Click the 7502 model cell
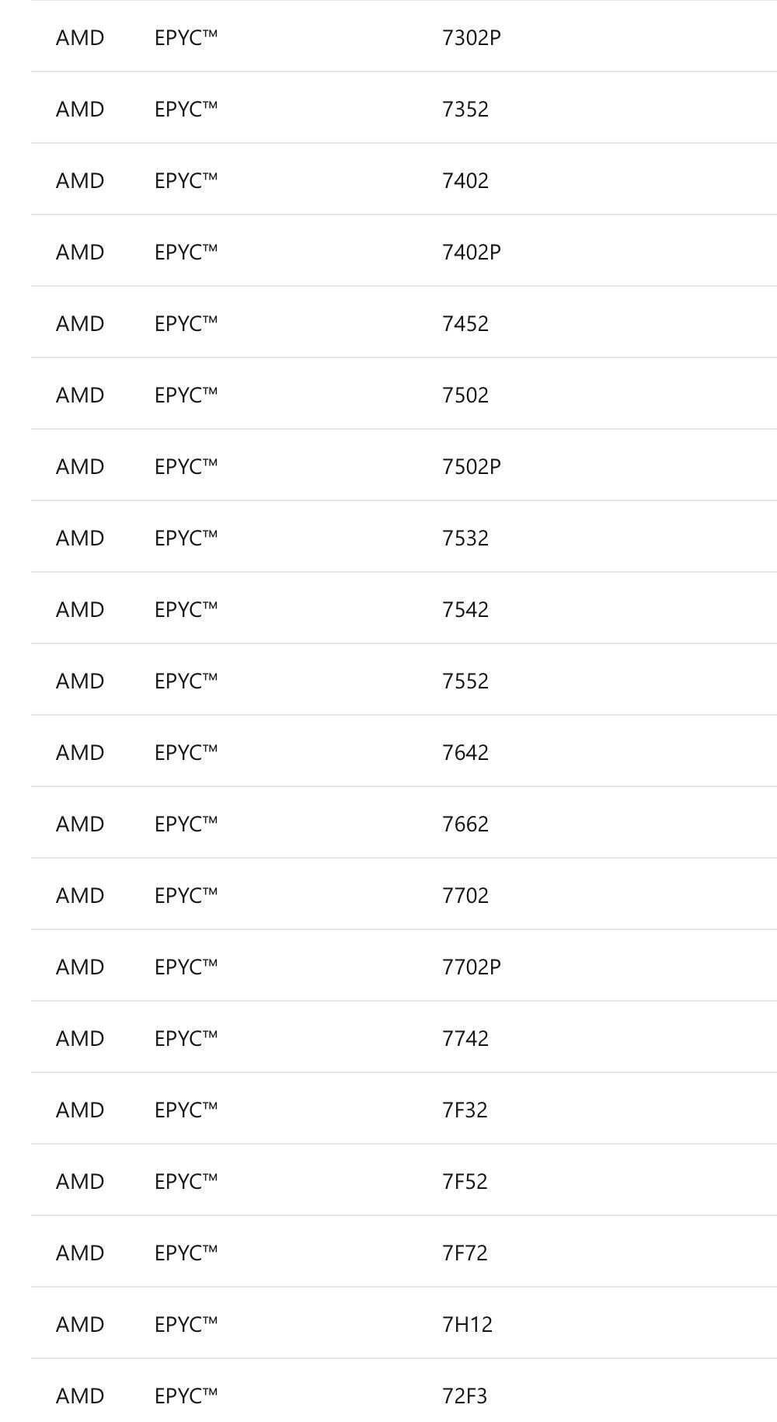The height and width of the screenshot is (1422, 777). 465,396
